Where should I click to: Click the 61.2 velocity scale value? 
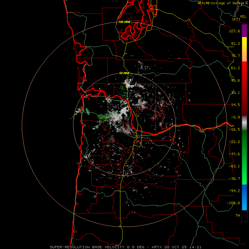[x=235, y=68]
